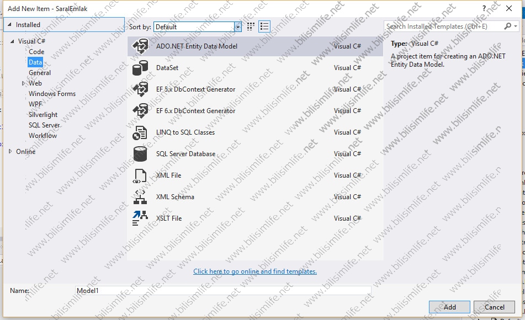Switch to small icons list view
This screenshot has height=320, width=525.
click(x=264, y=26)
